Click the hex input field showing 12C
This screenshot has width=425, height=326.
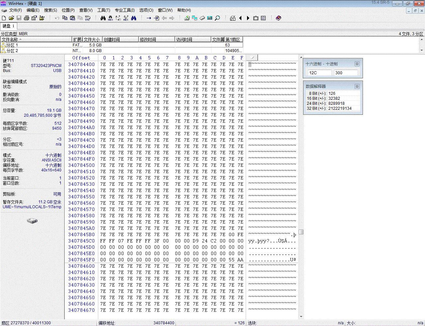point(319,73)
